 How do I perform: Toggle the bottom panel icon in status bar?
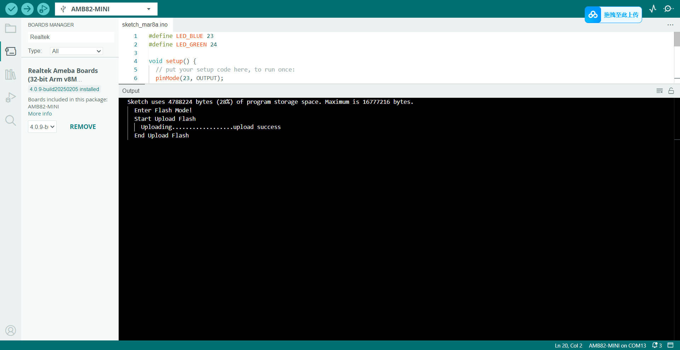point(670,345)
